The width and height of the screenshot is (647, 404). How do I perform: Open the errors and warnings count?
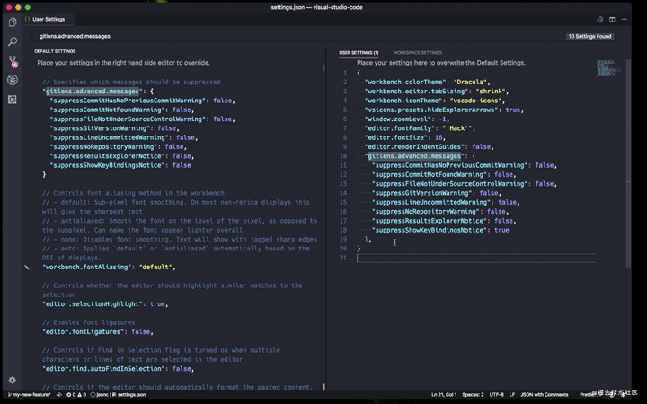point(76,394)
